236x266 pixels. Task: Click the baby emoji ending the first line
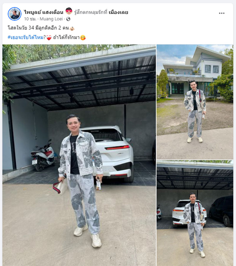pos(72,28)
